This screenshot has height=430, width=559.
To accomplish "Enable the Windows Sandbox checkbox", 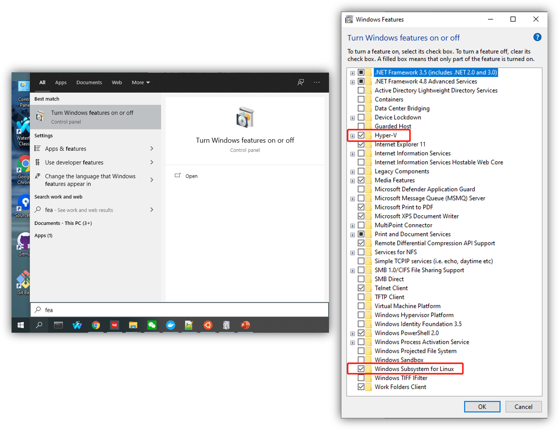I will [361, 360].
